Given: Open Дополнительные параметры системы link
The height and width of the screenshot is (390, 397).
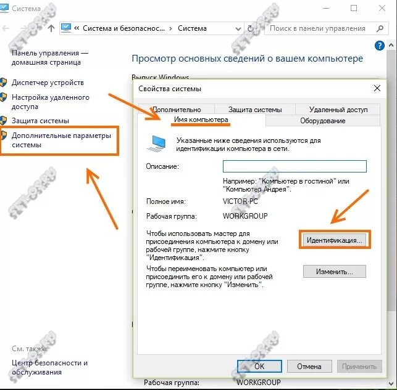Looking at the screenshot, I should coord(61,140).
